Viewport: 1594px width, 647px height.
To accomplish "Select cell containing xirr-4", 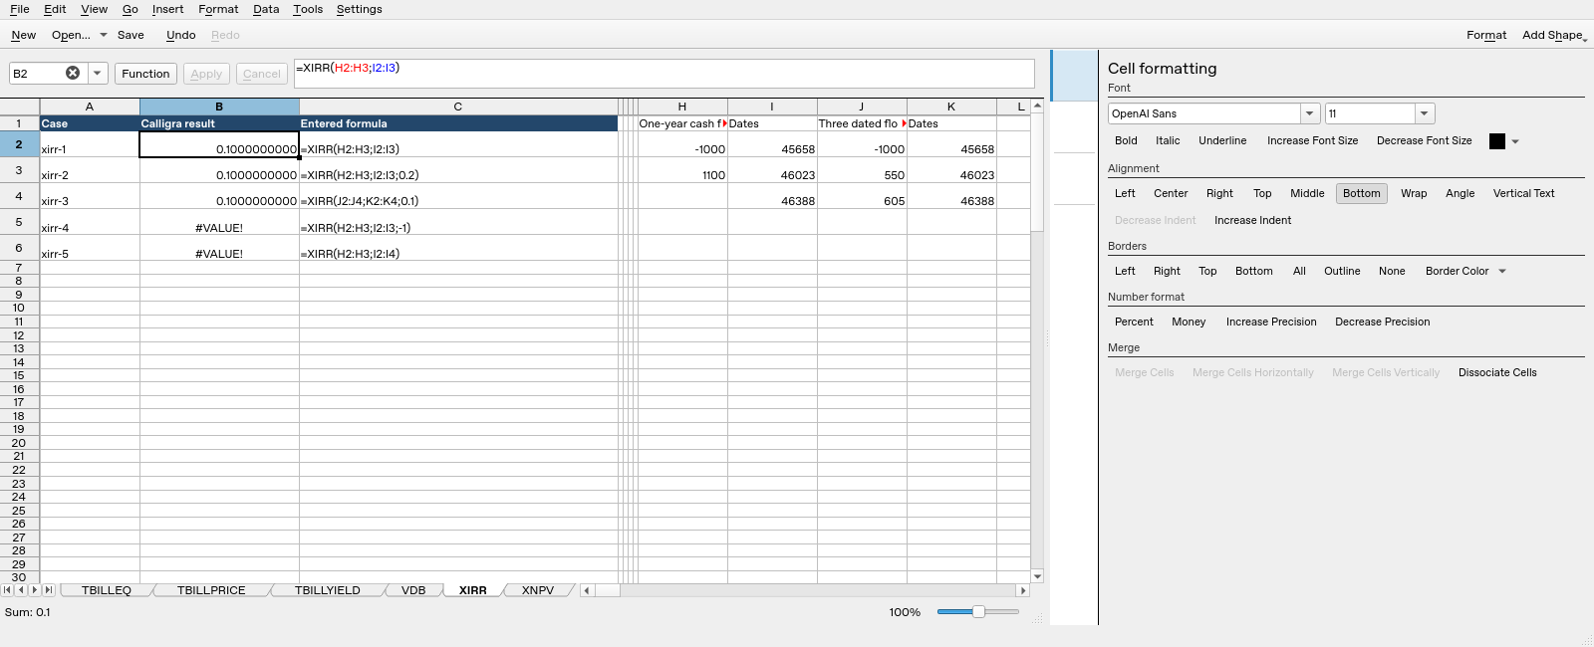I will pyautogui.click(x=90, y=222).
